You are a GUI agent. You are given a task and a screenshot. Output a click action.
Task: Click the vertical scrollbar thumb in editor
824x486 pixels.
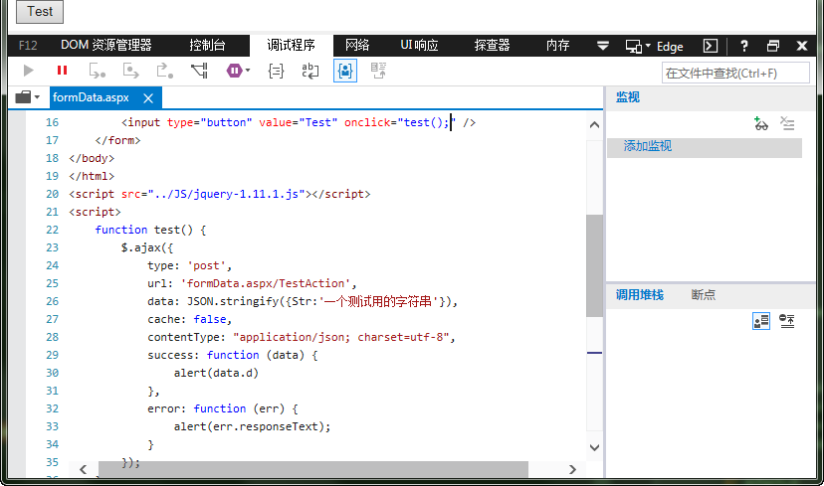[x=594, y=265]
